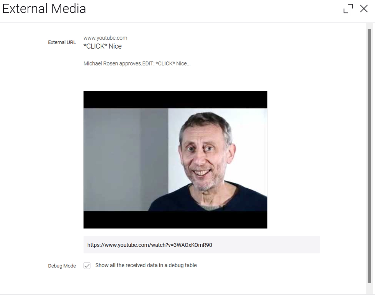This screenshot has width=375, height=295.
Task: Click the Debug Mode field label
Action: [x=62, y=266]
